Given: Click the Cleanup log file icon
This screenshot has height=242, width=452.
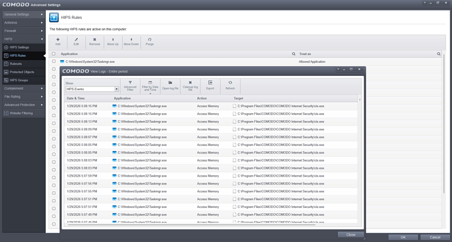Looking at the screenshot, I should [190, 86].
